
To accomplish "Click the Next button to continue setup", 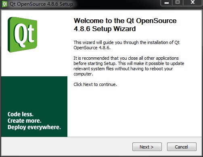I will pyautogui.click(x=147, y=147).
